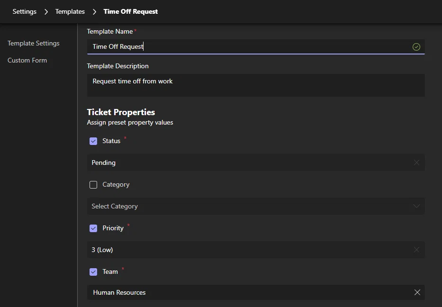Viewport: 442px width, 307px height.
Task: Open Template Settings in sidebar
Action: pyautogui.click(x=34, y=43)
